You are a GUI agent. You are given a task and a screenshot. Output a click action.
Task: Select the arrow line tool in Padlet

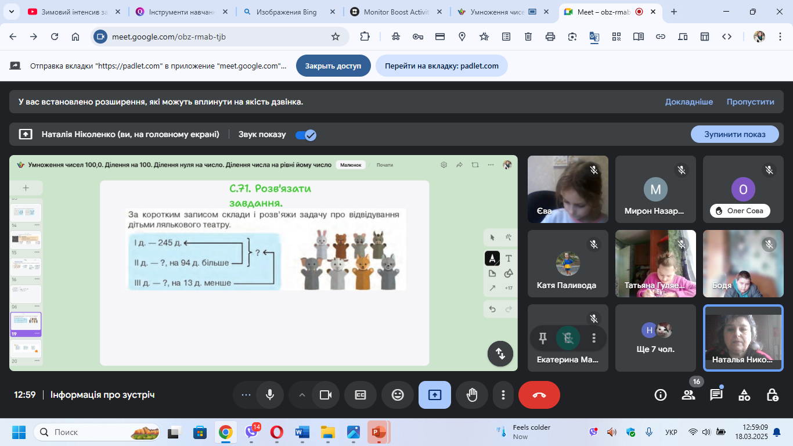492,288
